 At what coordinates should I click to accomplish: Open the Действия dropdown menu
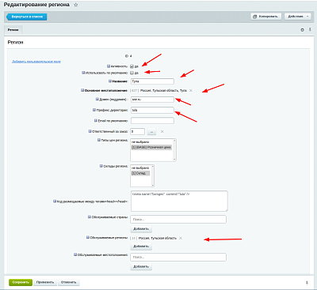click(x=298, y=17)
